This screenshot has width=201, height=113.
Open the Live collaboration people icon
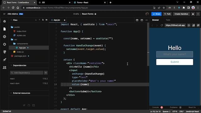pyautogui.click(x=4, y=67)
